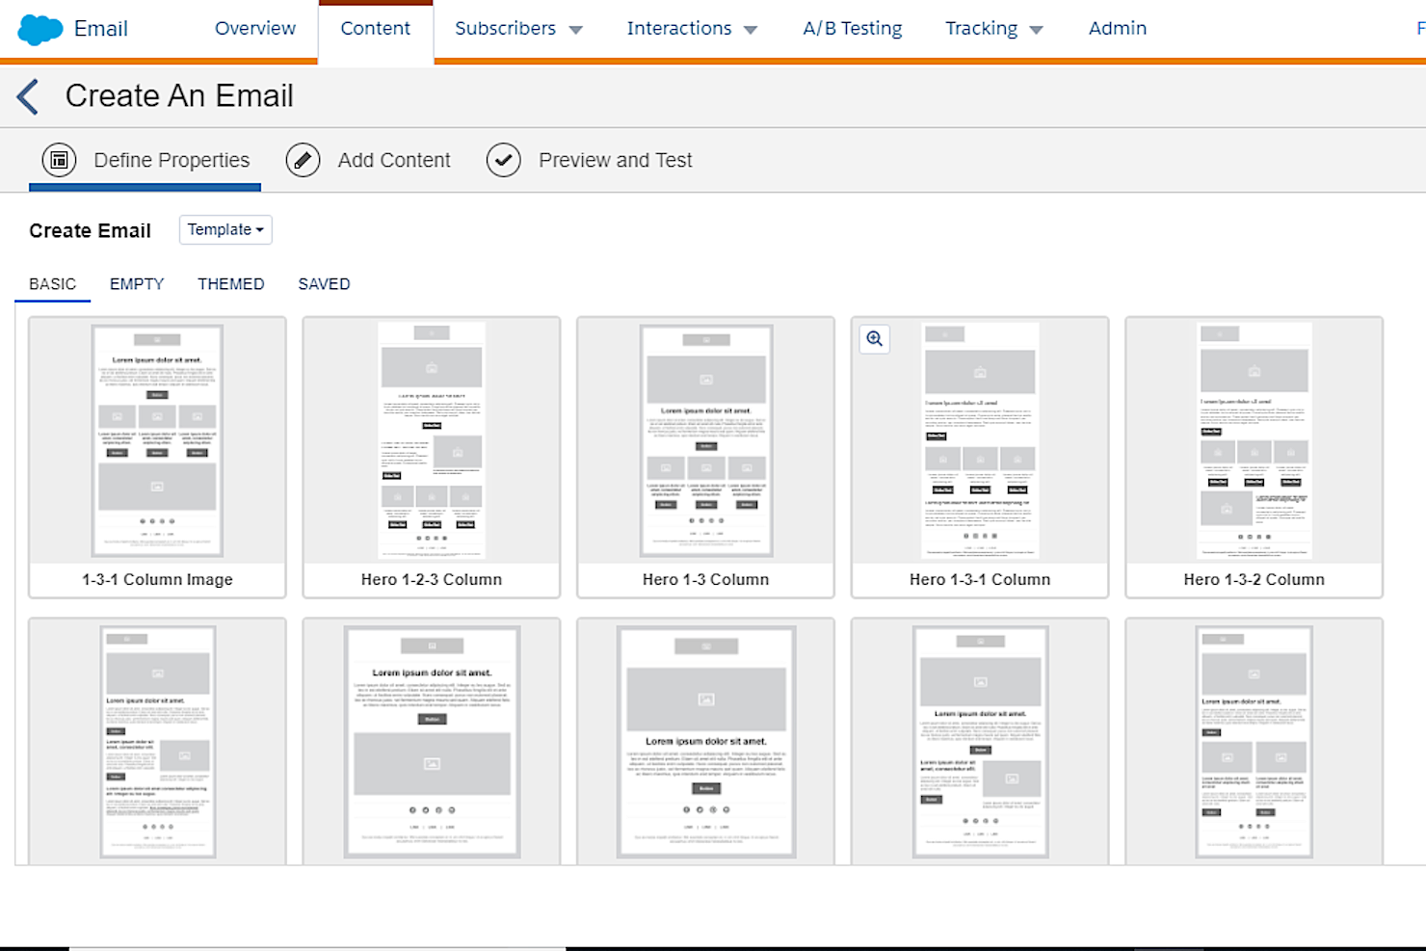Click Overview in the navigation bar
The width and height of the screenshot is (1426, 951).
pos(254,28)
